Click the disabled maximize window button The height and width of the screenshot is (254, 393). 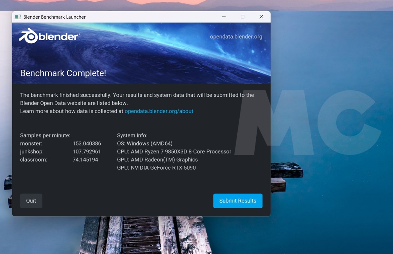pyautogui.click(x=242, y=17)
